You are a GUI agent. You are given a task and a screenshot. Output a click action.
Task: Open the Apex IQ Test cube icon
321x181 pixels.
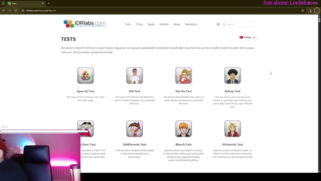coord(86,75)
